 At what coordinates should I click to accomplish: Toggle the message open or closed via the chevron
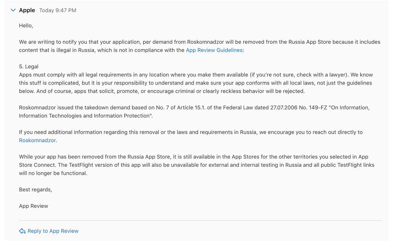point(13,10)
